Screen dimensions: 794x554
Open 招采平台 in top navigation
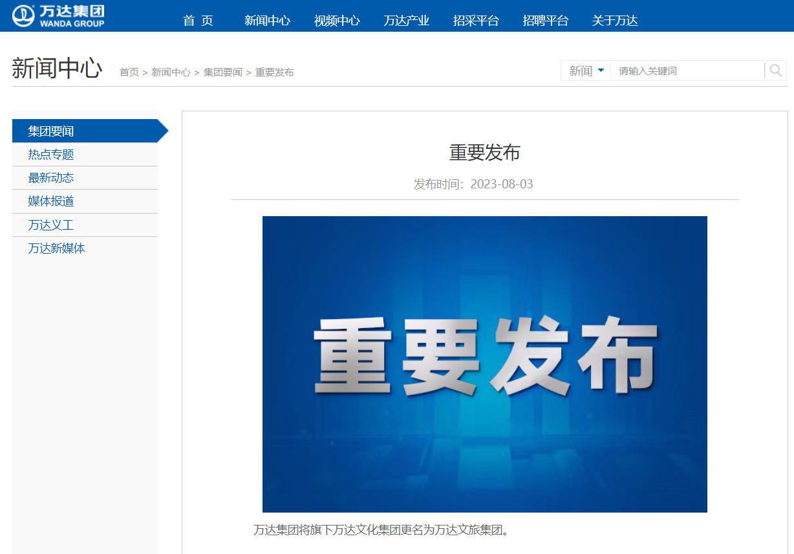pyautogui.click(x=476, y=21)
